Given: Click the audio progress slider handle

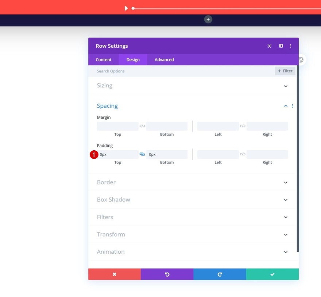Looking at the screenshot, I should pos(133,8).
